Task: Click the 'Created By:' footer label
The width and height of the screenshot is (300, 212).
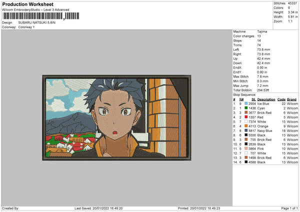Action: pyautogui.click(x=10, y=208)
